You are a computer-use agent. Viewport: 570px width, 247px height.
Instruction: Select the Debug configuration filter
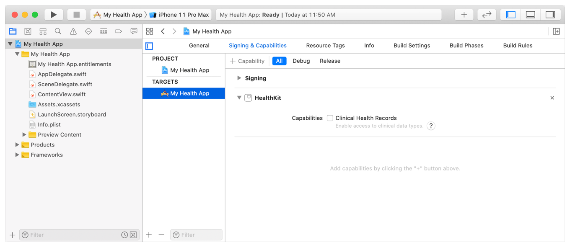(301, 61)
